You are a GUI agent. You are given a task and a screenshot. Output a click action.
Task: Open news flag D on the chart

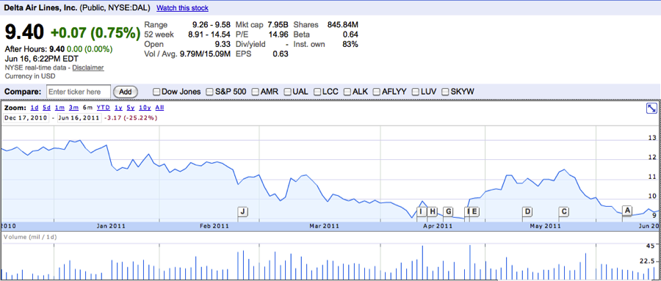(527, 211)
